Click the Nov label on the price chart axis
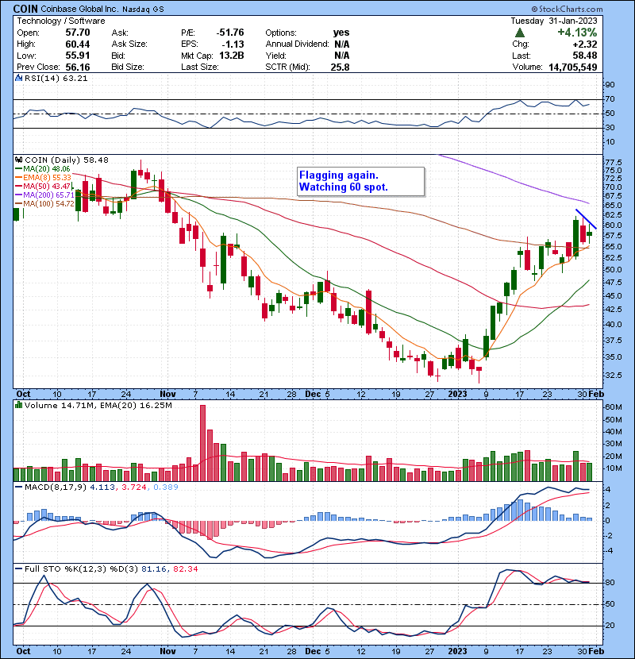Screen dimensions: 635x659 [167, 394]
